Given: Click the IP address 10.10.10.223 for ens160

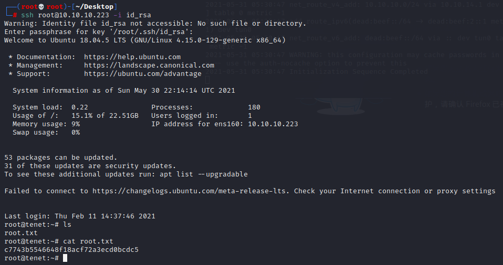Looking at the screenshot, I should [273, 124].
